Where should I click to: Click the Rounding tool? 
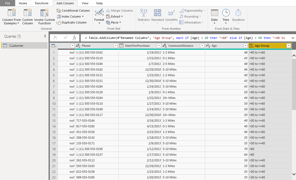[x=190, y=16]
